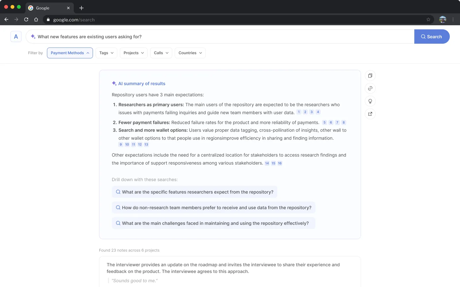The width and height of the screenshot is (460, 287).
Task: Open citation reference 3
Action: (x=311, y=112)
